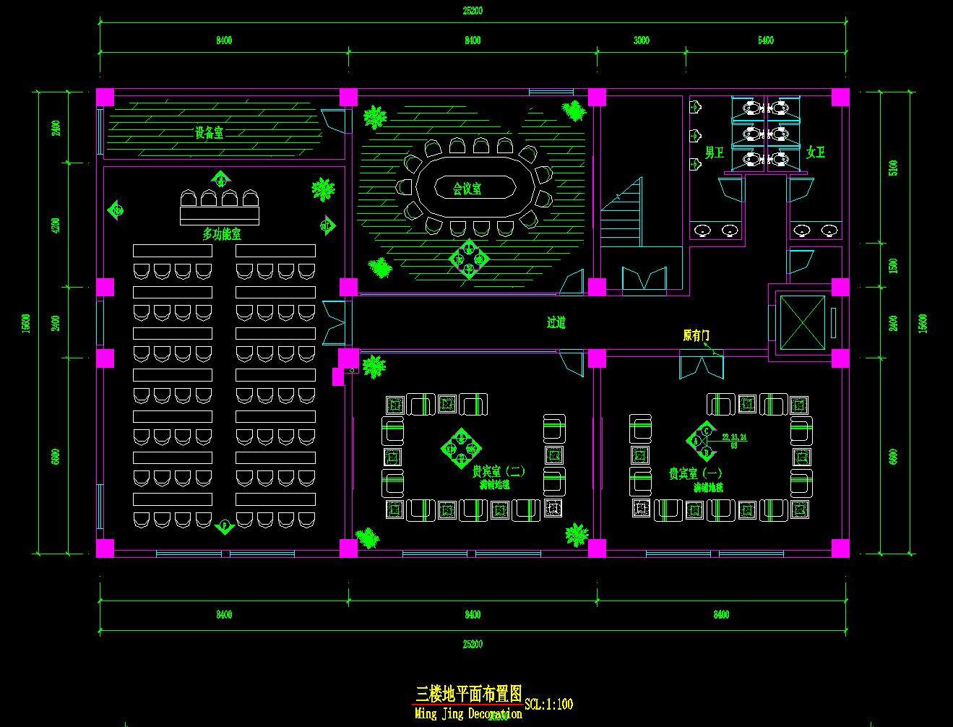The image size is (953, 727).
Task: Select the downward arrow marker at bottom of 多功能室
Action: click(225, 525)
